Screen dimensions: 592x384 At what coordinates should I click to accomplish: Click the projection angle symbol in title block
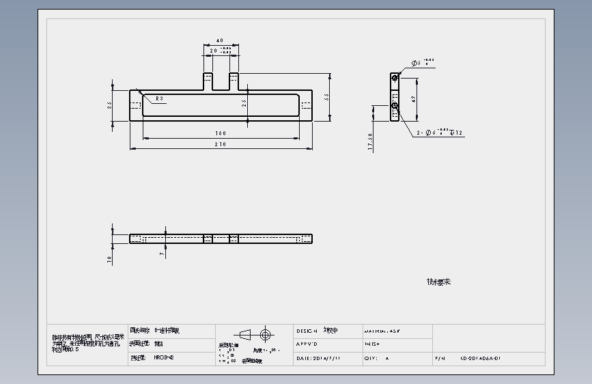254,335
